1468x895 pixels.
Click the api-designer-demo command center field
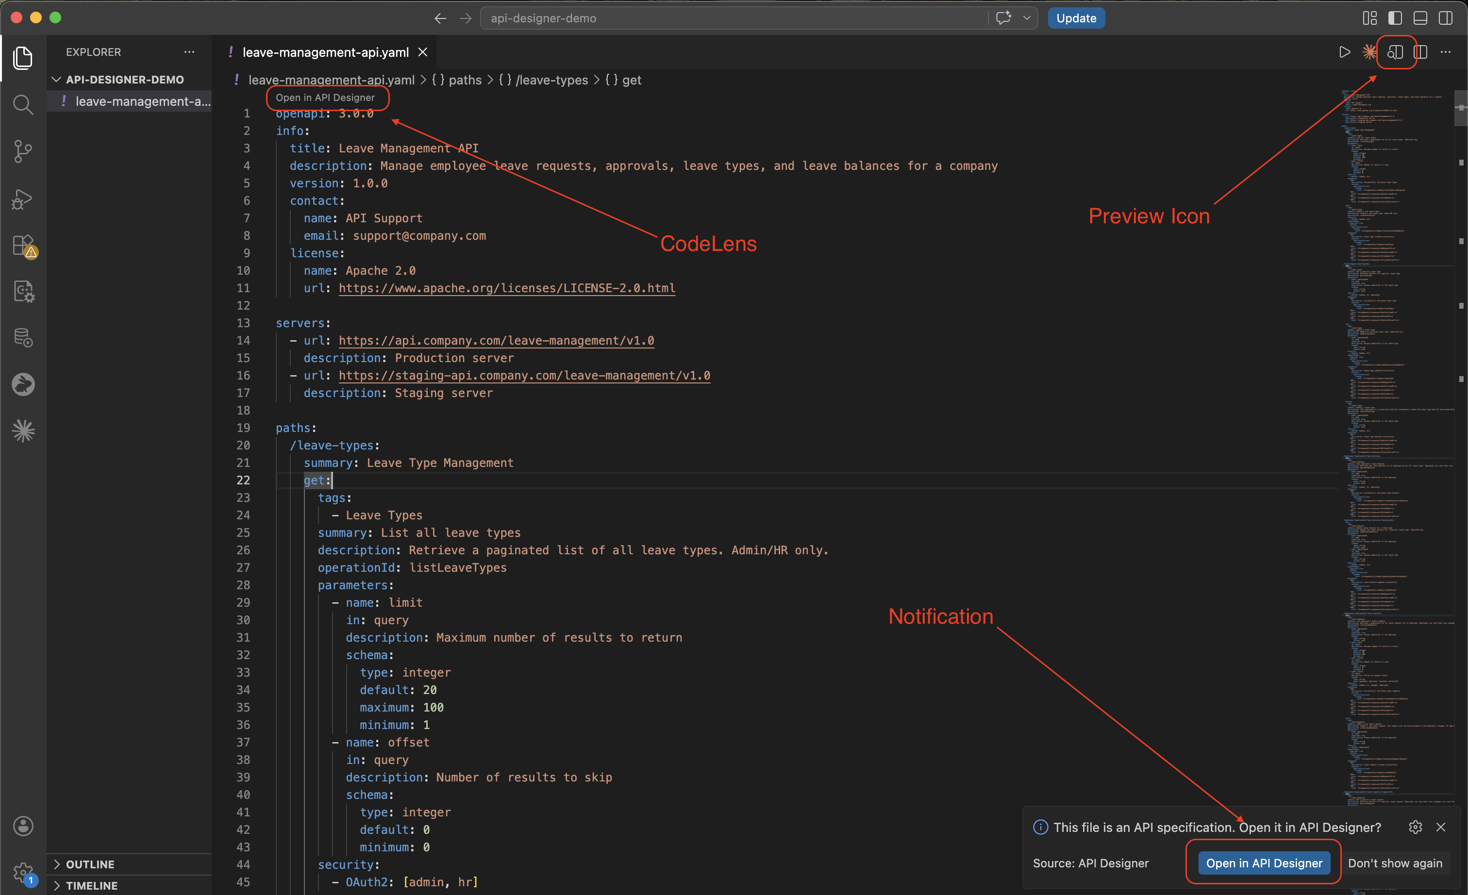click(733, 18)
